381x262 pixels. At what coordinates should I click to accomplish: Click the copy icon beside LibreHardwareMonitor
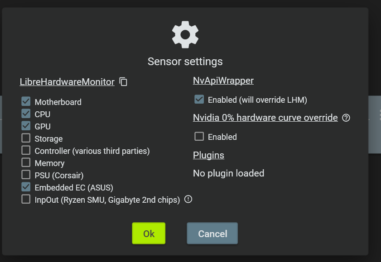[x=123, y=82]
